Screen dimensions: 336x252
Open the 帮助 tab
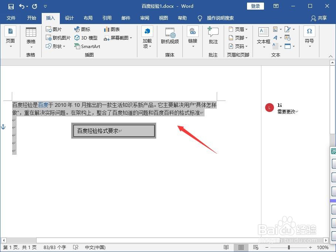[x=182, y=18]
